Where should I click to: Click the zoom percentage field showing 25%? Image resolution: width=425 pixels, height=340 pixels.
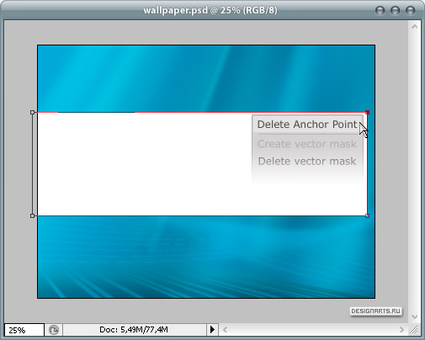24,330
